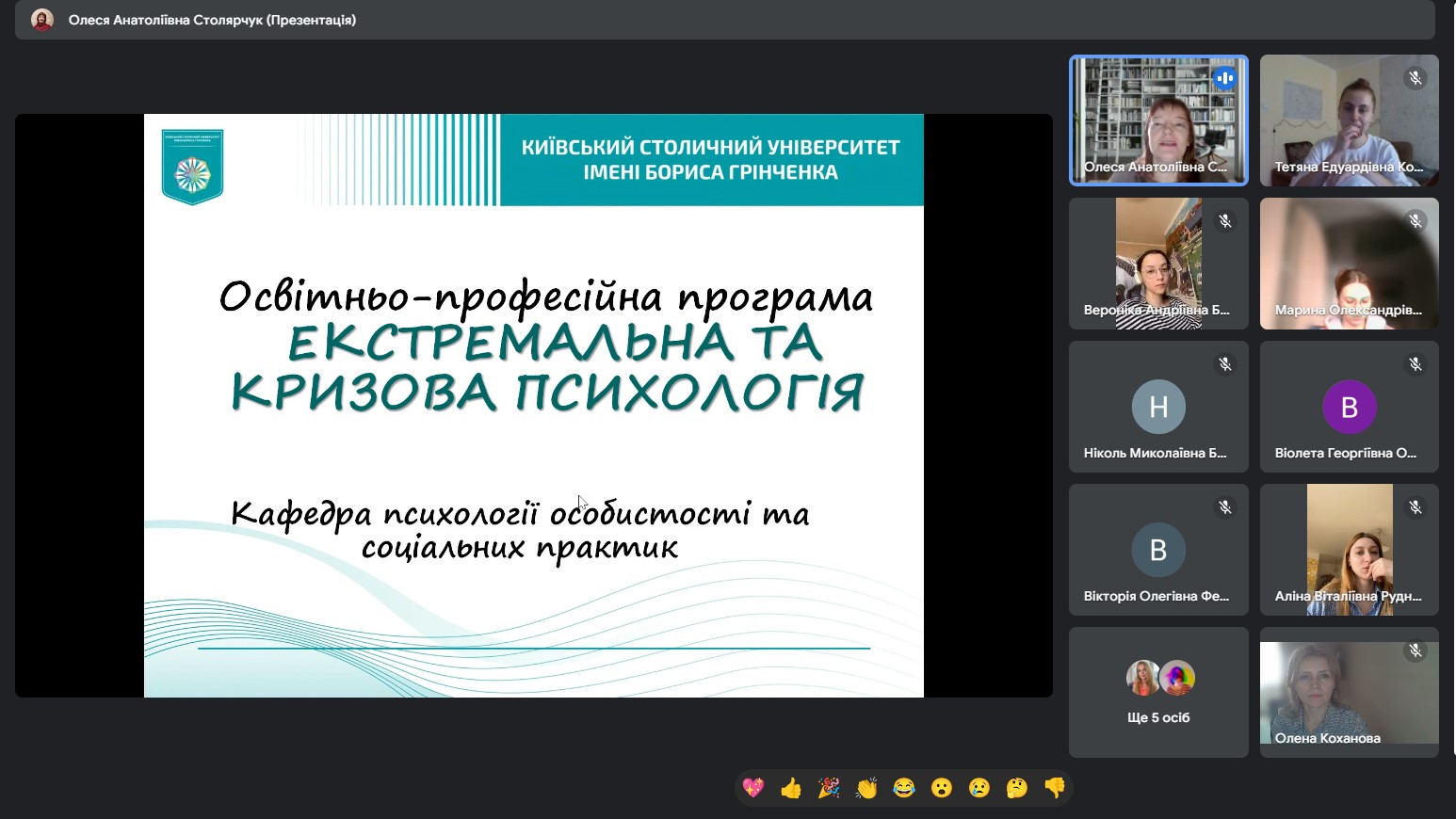This screenshot has height=819, width=1456.
Task: Click slide text 'Освітньо-професійна програма'
Action: pos(546,297)
